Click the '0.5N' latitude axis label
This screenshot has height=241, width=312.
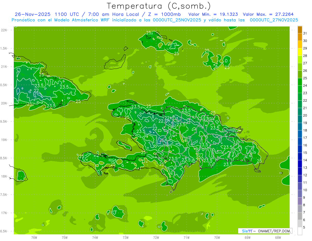4,85
